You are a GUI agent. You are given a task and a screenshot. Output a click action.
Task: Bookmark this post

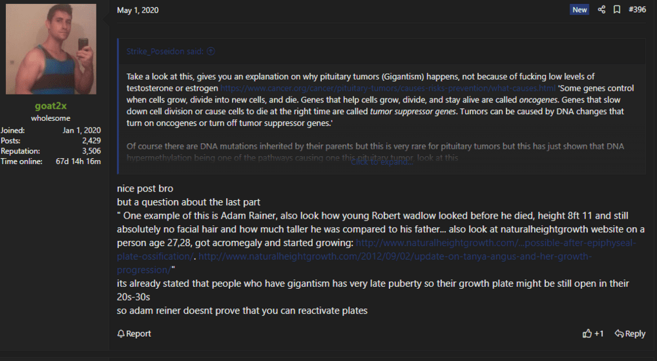[617, 10]
